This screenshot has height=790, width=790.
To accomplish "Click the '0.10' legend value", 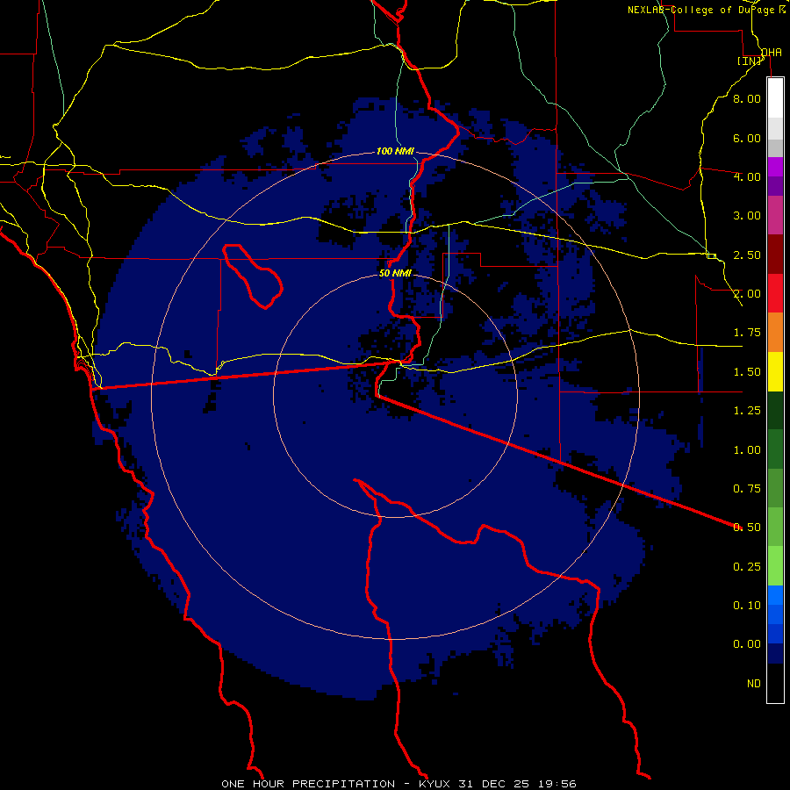I will [x=747, y=606].
